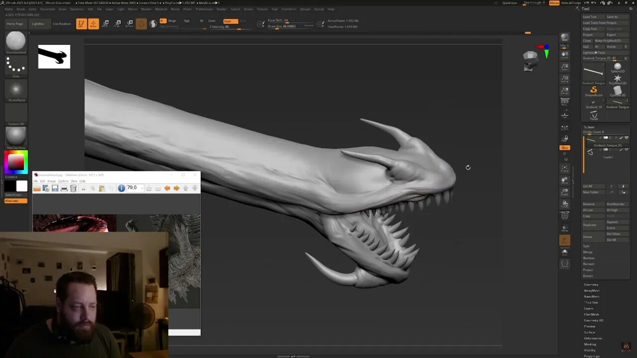Image resolution: width=637 pixels, height=358 pixels.
Task: Click the Actual size icon
Action: tap(564, 79)
